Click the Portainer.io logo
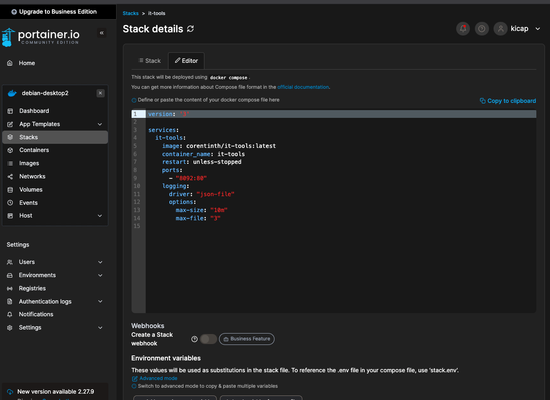The height and width of the screenshot is (400, 550). (x=41, y=37)
